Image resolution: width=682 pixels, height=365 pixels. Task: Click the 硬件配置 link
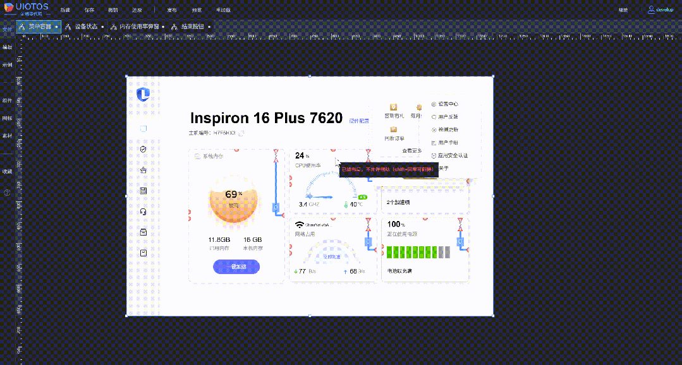[x=359, y=121]
